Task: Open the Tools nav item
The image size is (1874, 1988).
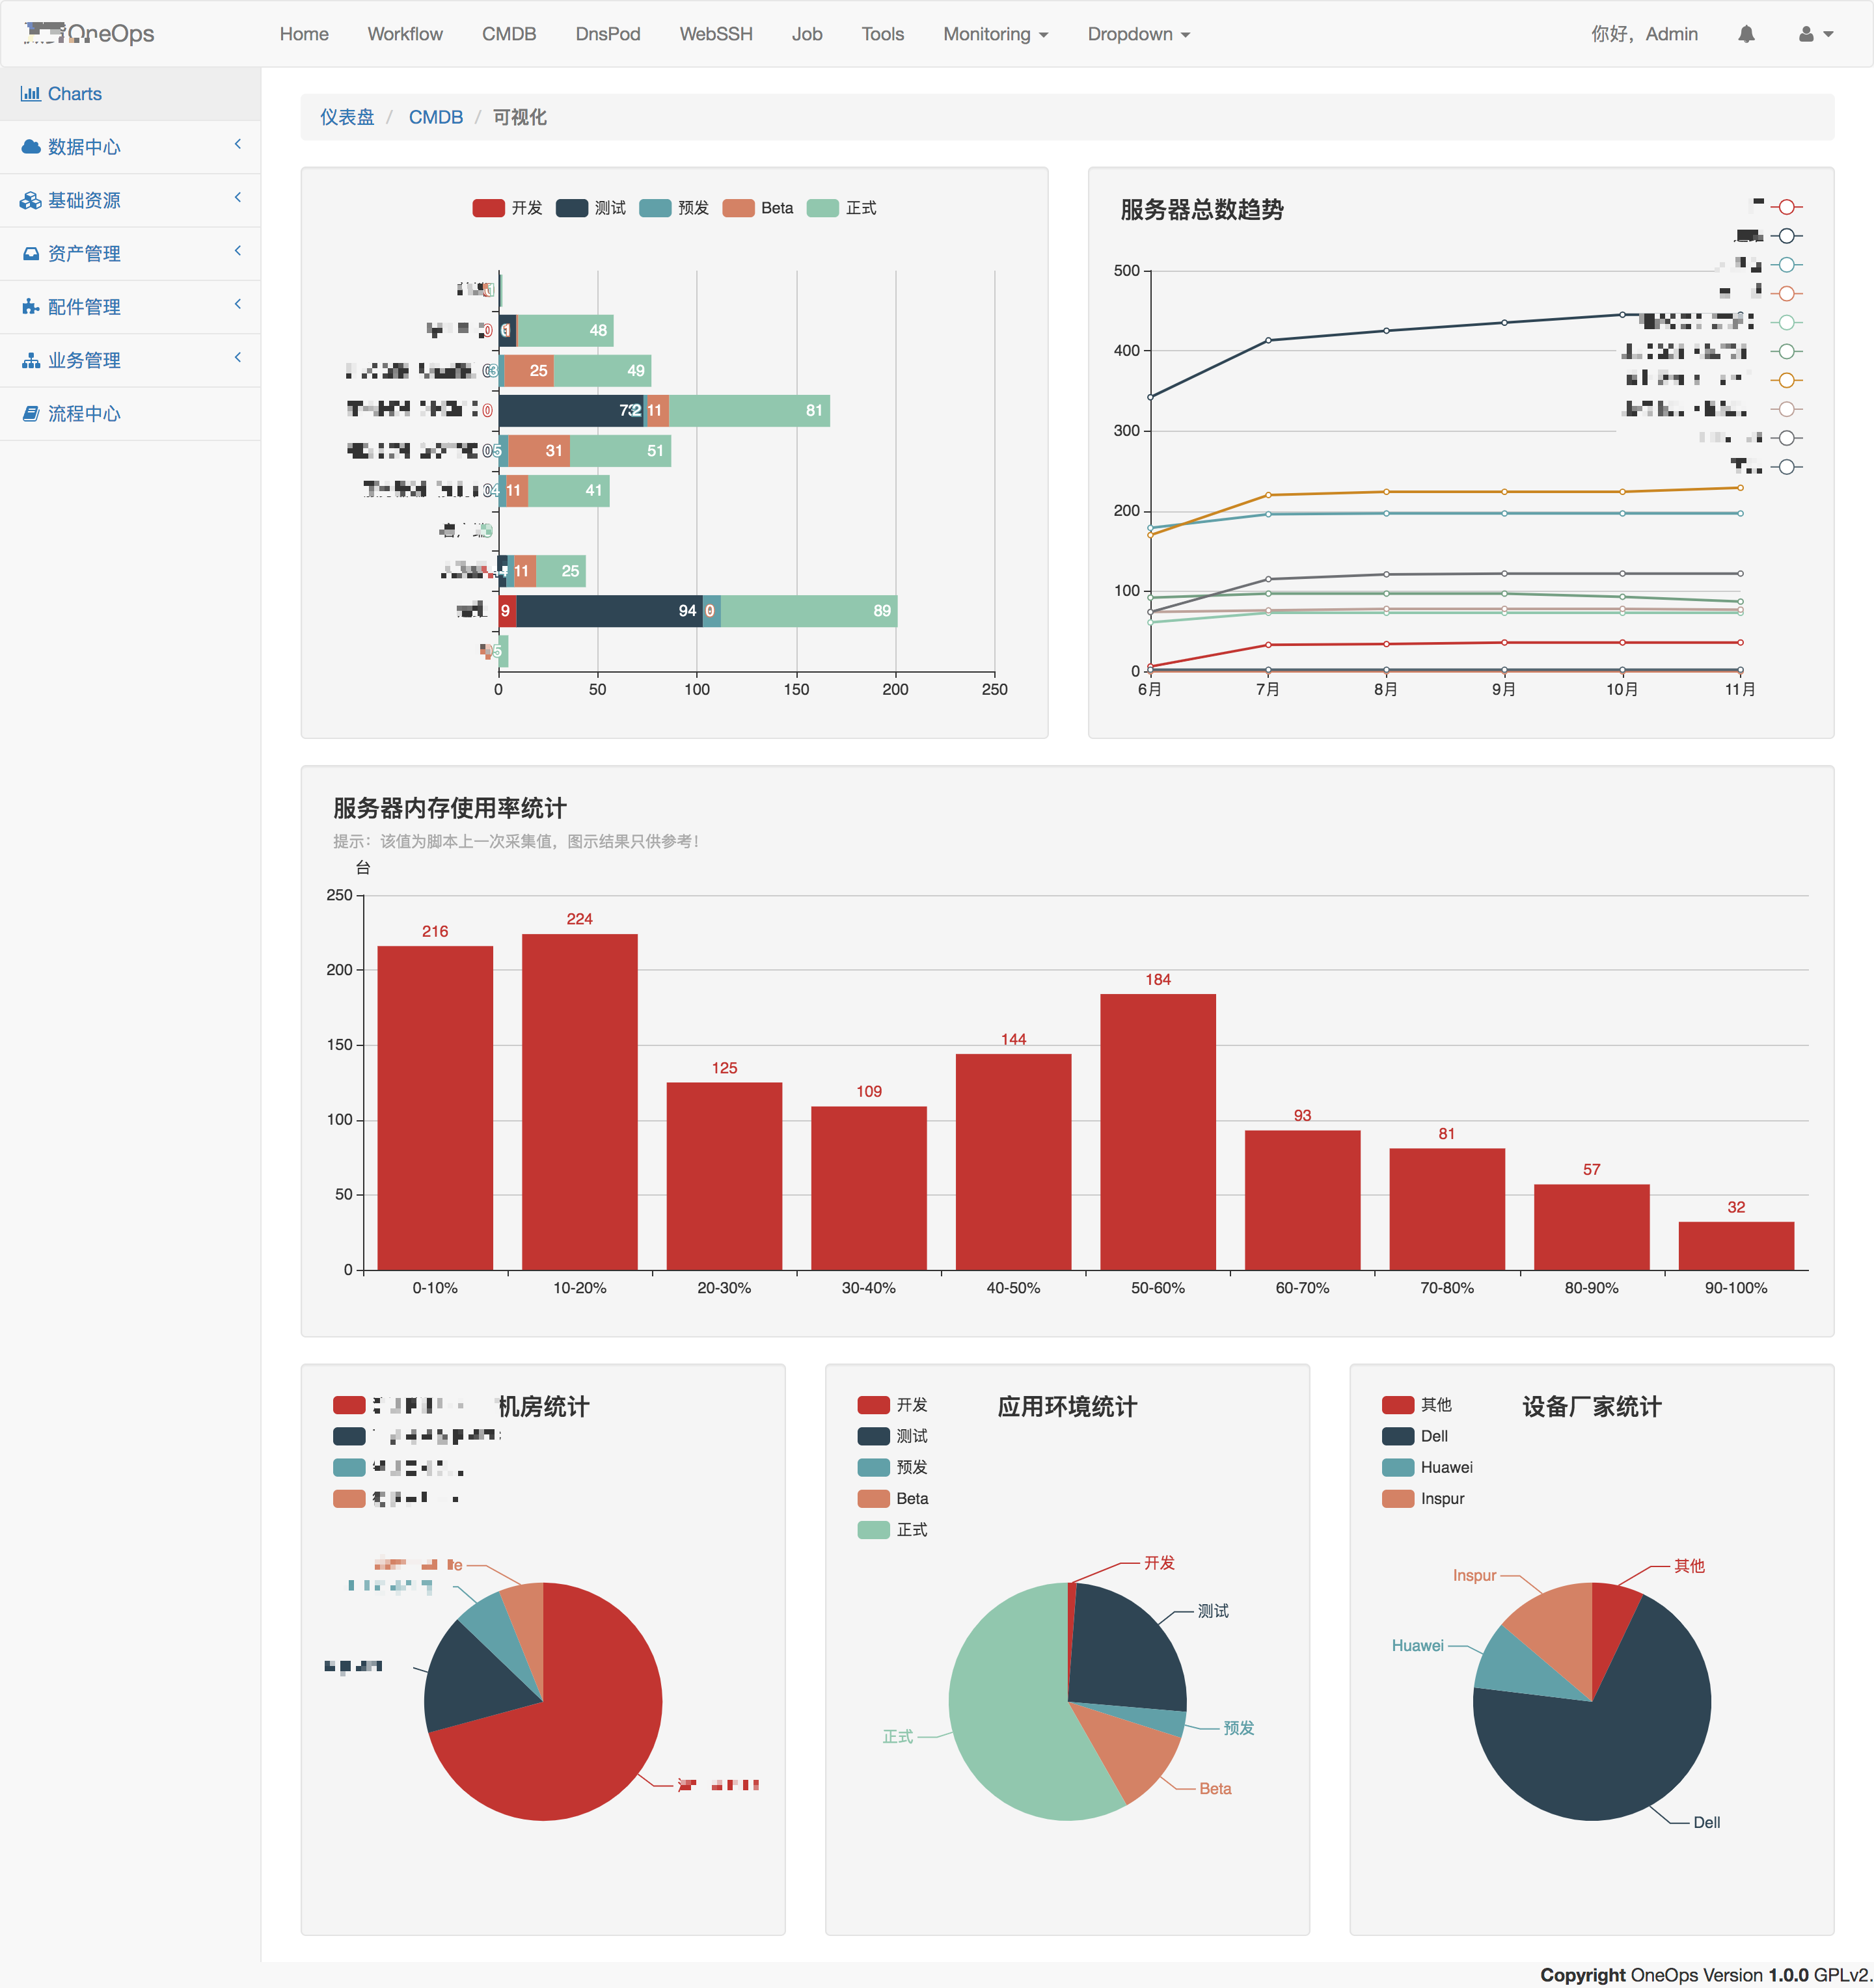Action: tap(883, 34)
